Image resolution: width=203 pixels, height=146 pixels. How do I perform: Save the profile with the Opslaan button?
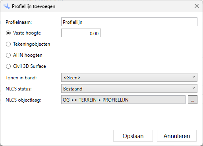tap(133, 136)
